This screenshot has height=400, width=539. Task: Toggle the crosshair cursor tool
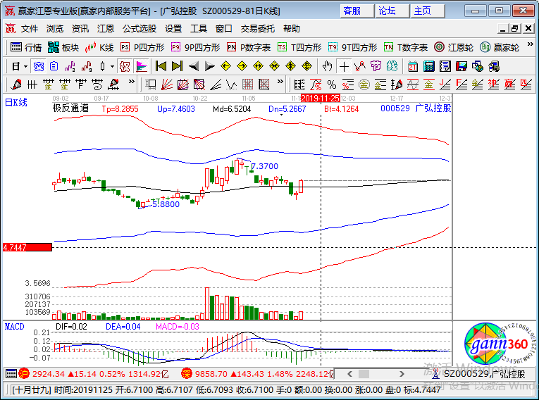click(x=344, y=66)
